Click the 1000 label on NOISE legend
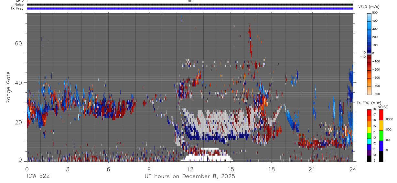This screenshot has height=183, width=397. pyautogui.click(x=388, y=129)
